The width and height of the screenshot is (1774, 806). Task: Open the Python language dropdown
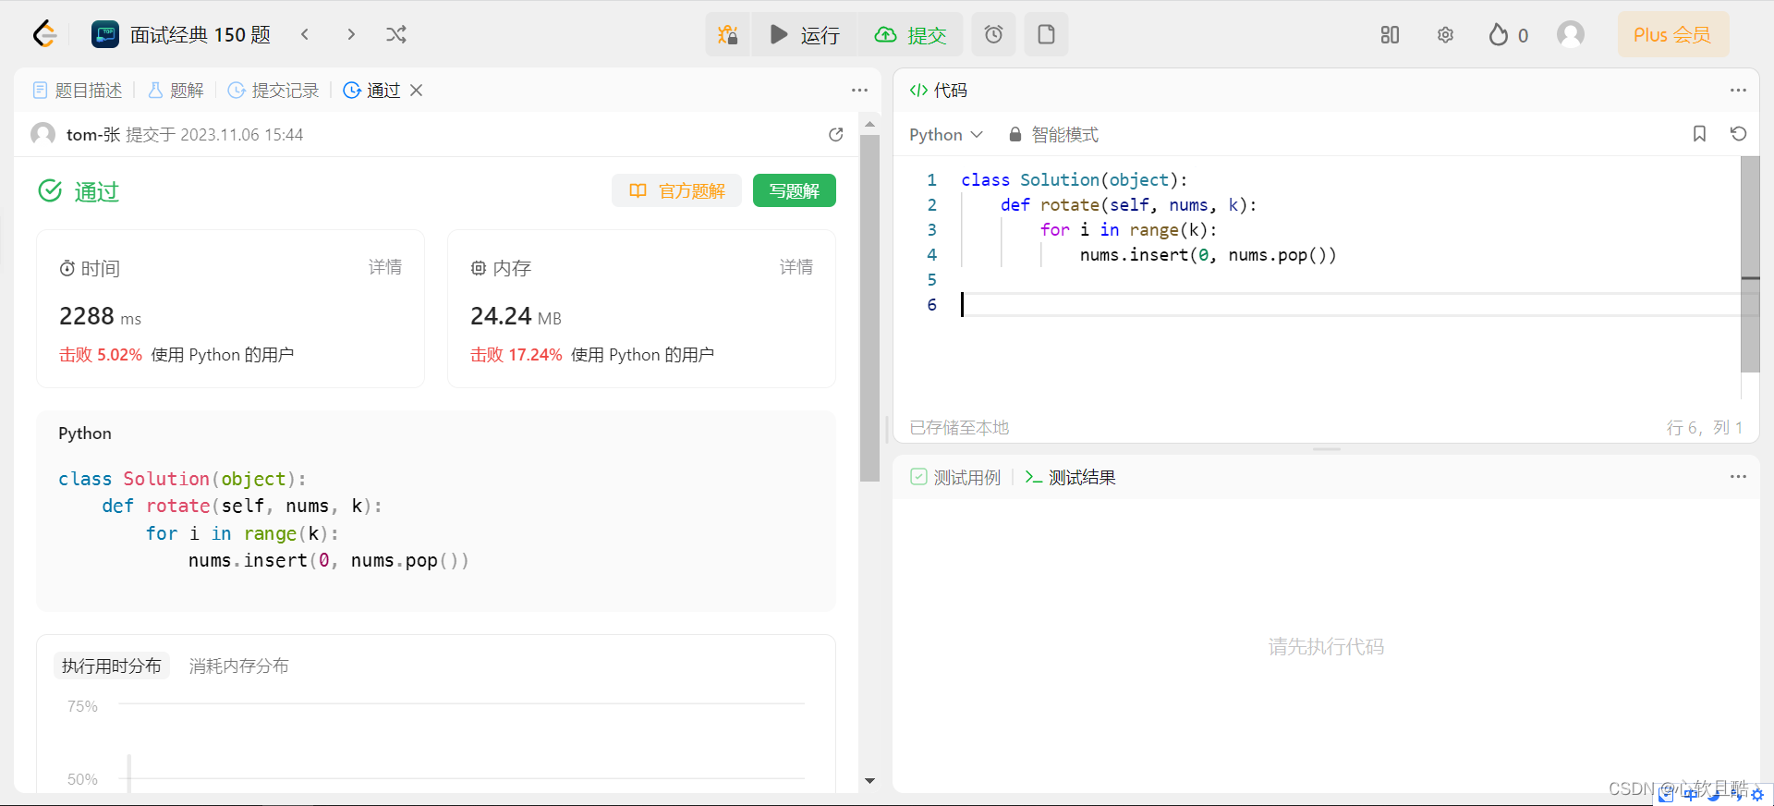[946, 134]
